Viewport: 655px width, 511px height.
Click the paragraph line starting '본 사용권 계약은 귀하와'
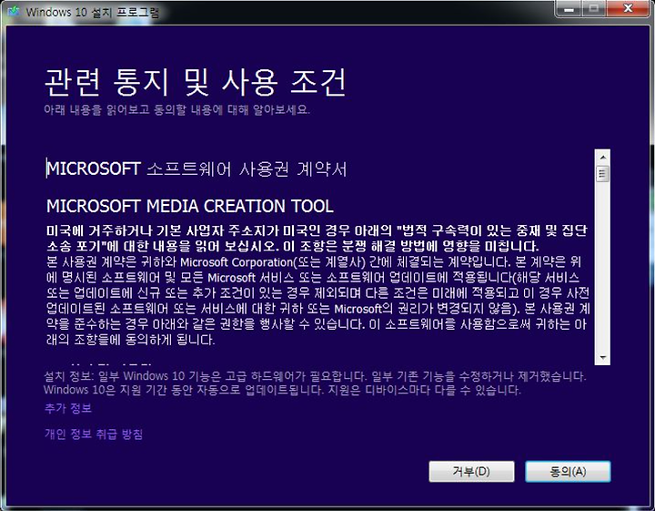tap(314, 262)
